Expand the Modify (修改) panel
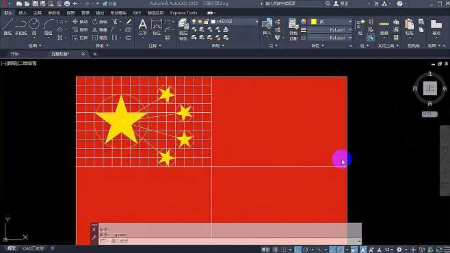Image resolution: width=450 pixels, height=253 pixels. point(102,46)
